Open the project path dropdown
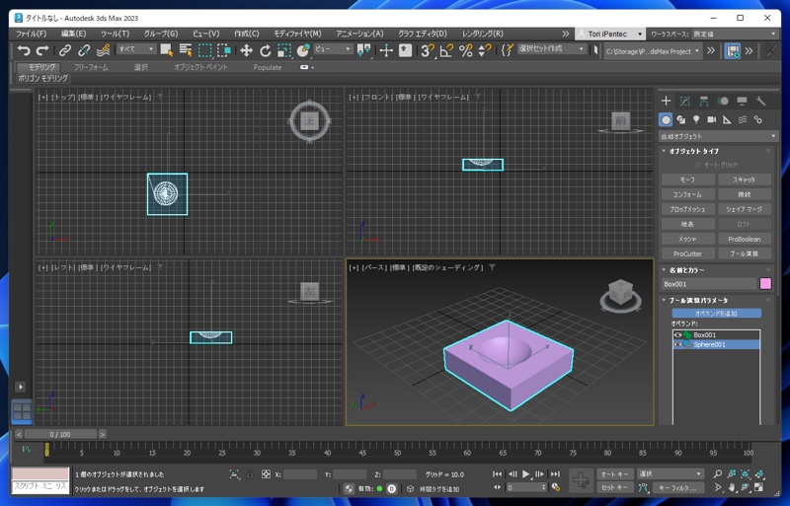The height and width of the screenshot is (506, 790). [x=653, y=51]
